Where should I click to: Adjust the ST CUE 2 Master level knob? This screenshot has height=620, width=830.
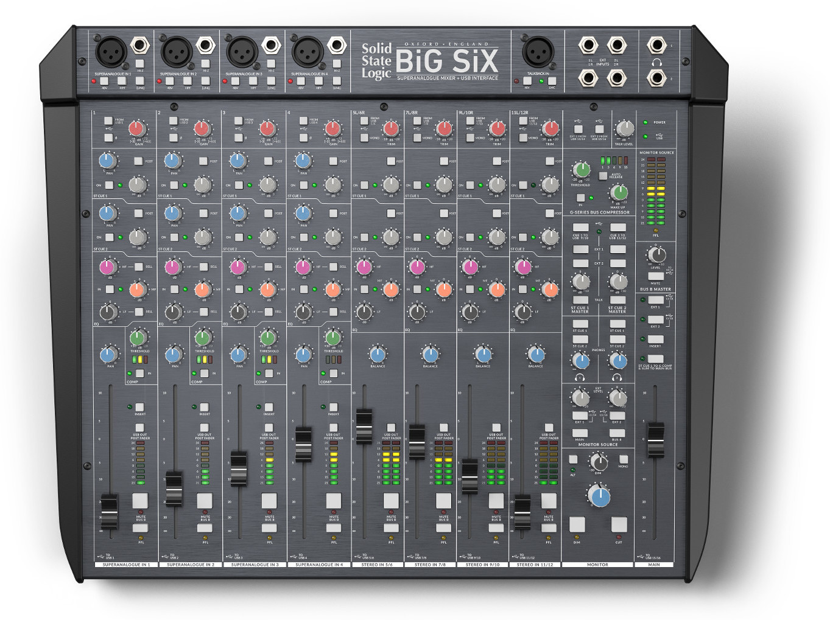point(619,282)
